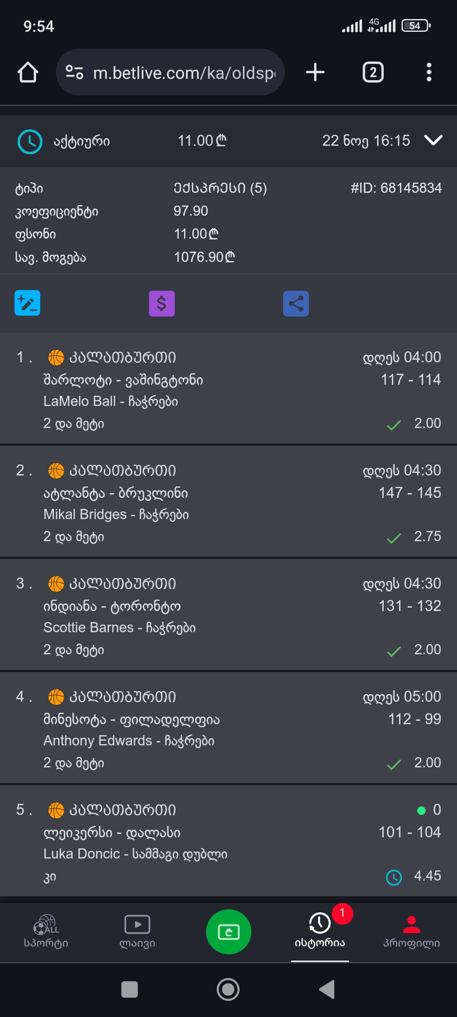The width and height of the screenshot is (457, 1017).
Task: Tap the active status clock icon
Action: (x=30, y=141)
